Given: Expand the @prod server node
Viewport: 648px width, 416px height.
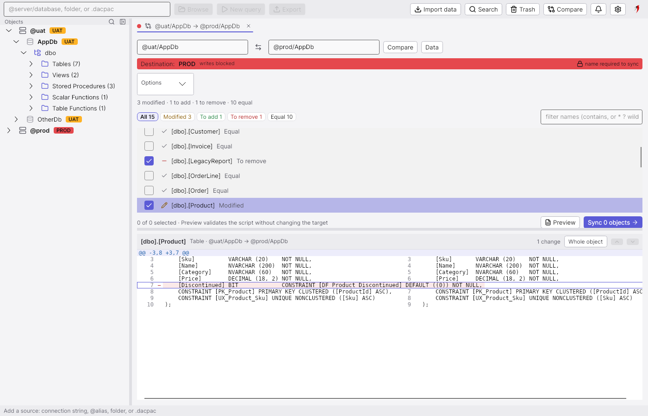Looking at the screenshot, I should [x=9, y=130].
